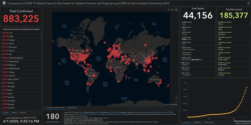Switch list to Admin2 level
Viewport: 251px width, 125px height.
tap(23, 113)
